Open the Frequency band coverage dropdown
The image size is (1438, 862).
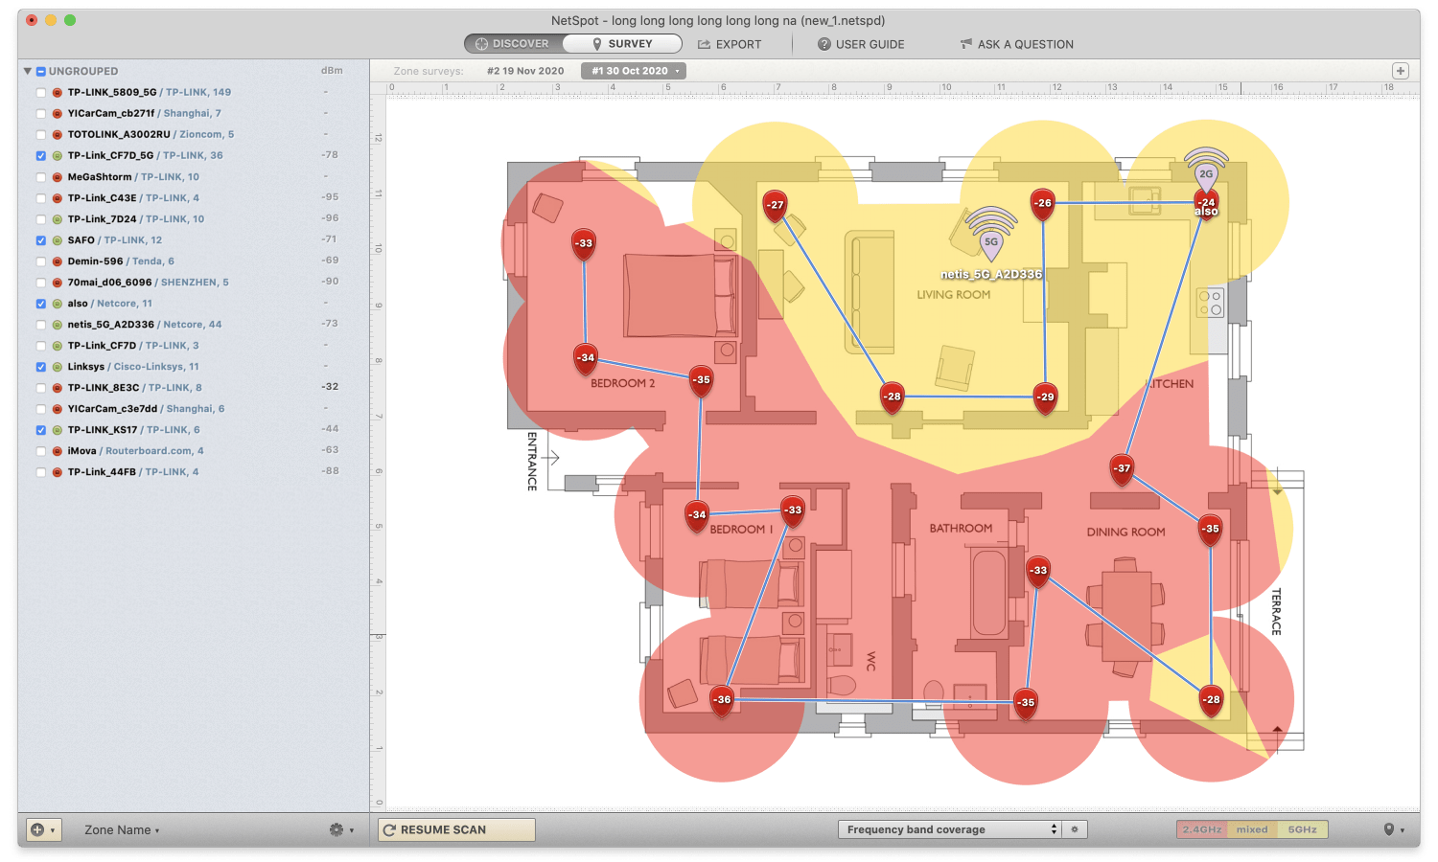949,829
